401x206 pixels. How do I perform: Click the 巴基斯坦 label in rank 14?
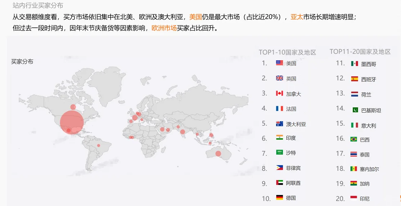click(x=371, y=111)
